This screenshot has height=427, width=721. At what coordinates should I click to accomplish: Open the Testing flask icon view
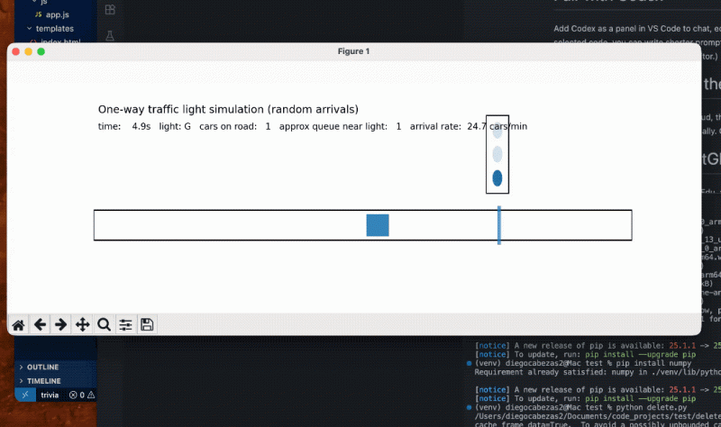pyautogui.click(x=110, y=35)
